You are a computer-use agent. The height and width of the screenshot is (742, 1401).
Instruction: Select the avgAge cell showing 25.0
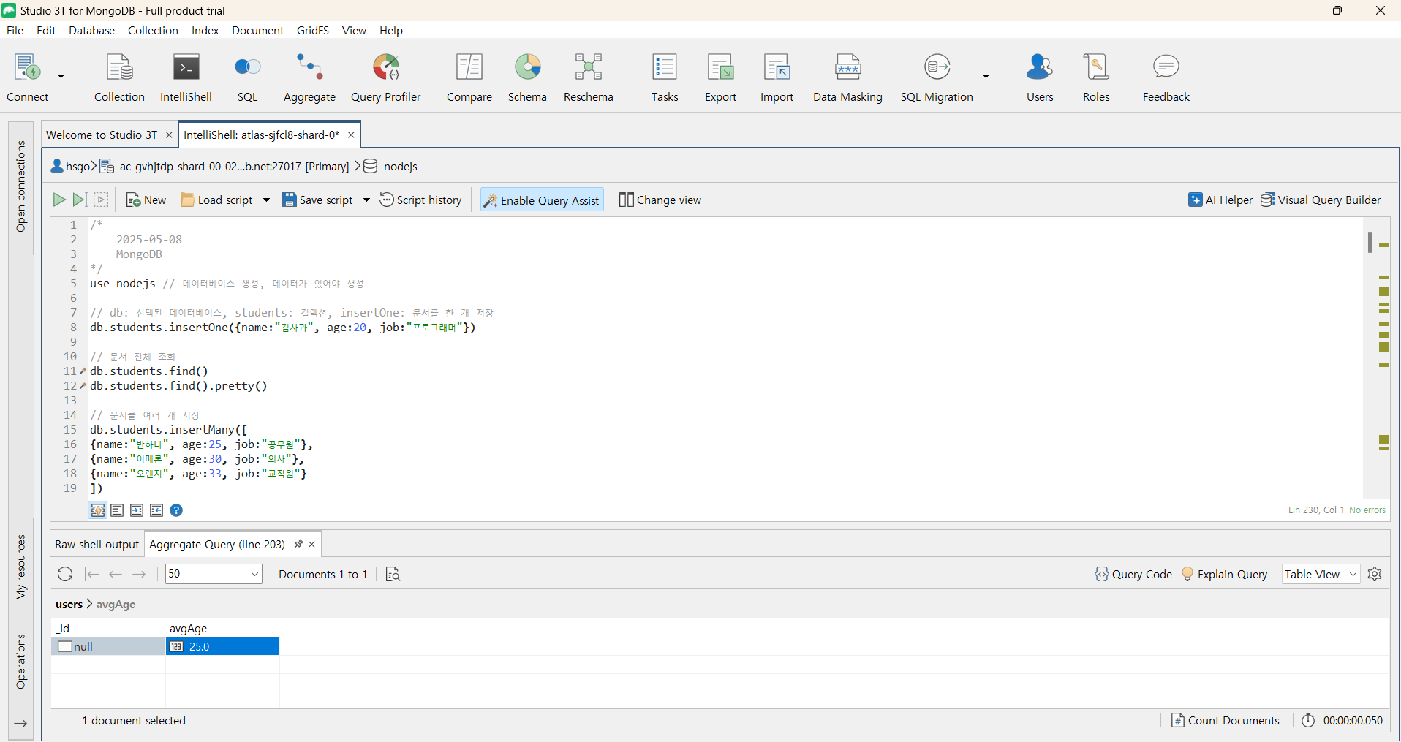(222, 646)
